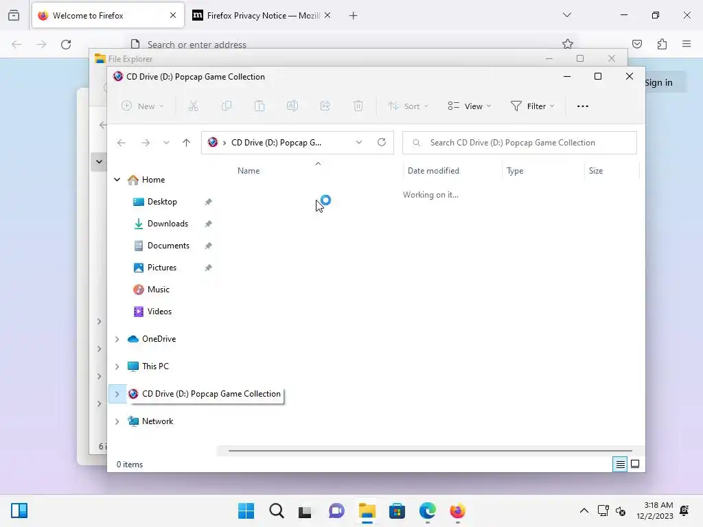Open Task View on the taskbar

coord(305,511)
